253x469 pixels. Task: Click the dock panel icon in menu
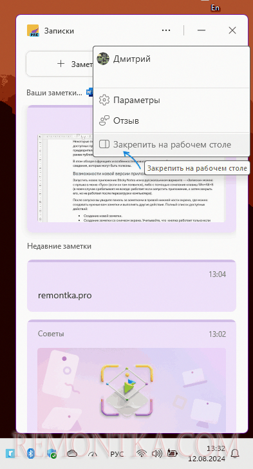(x=104, y=144)
